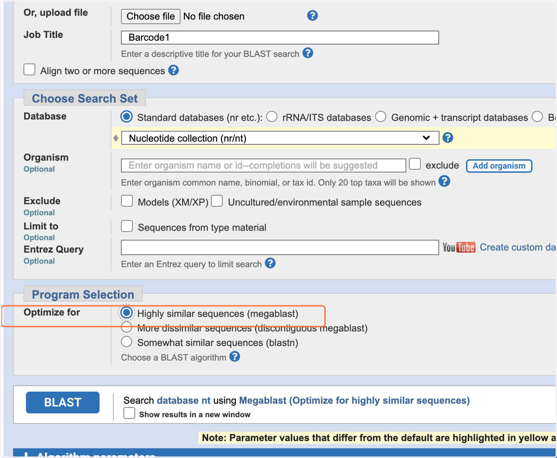Image resolution: width=557 pixels, height=458 pixels.
Task: Open help icon next to Nucleotide collection dropdown
Action: 448,138
